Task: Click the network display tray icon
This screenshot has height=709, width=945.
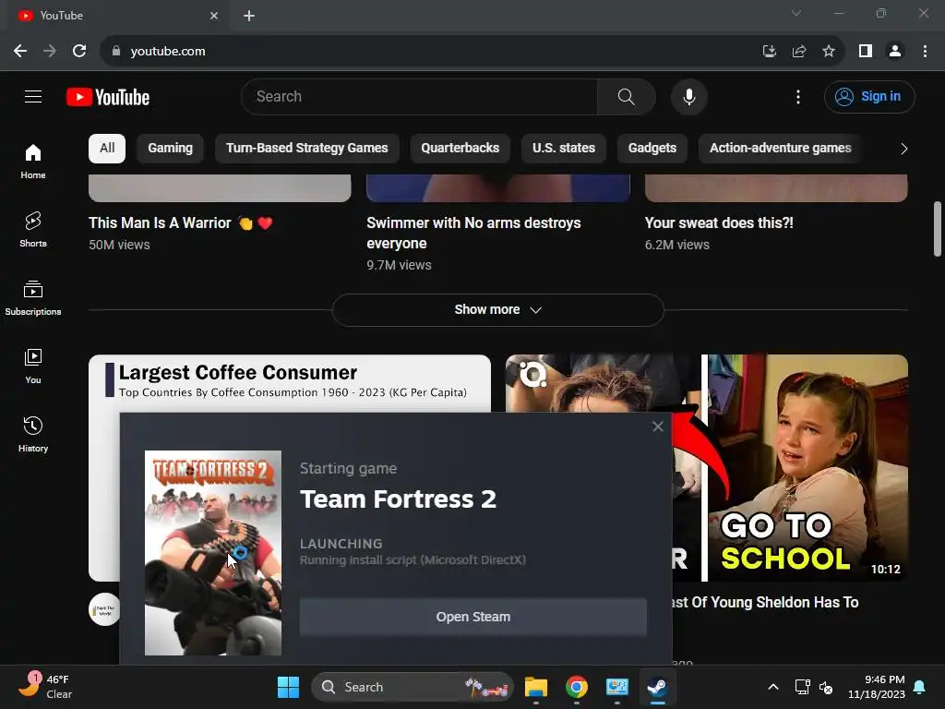Action: (802, 687)
